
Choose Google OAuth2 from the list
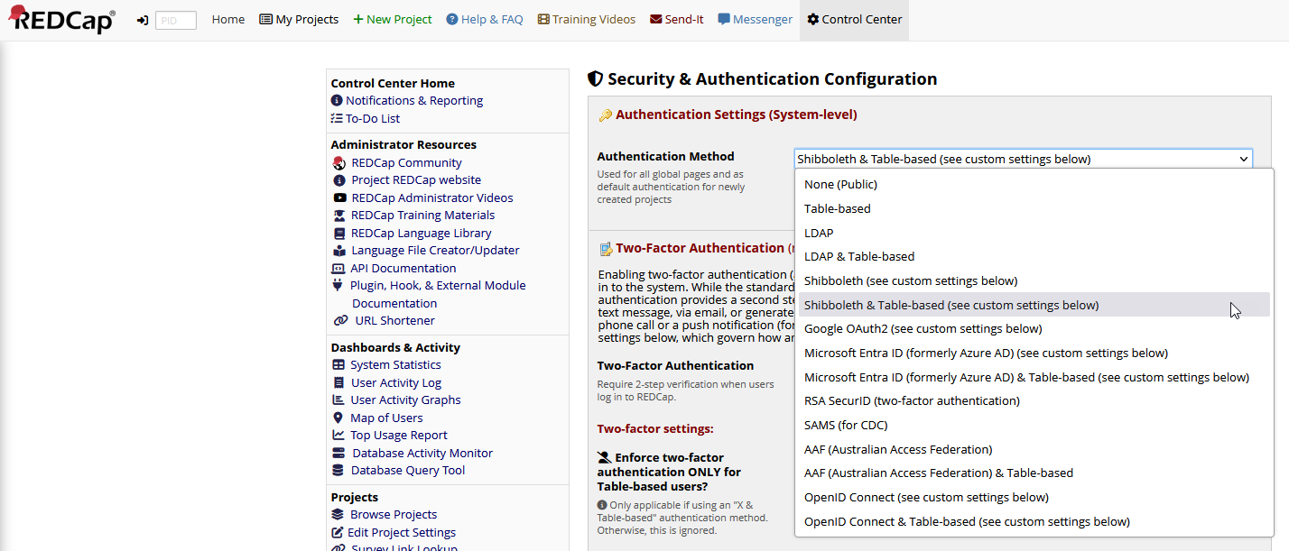923,329
